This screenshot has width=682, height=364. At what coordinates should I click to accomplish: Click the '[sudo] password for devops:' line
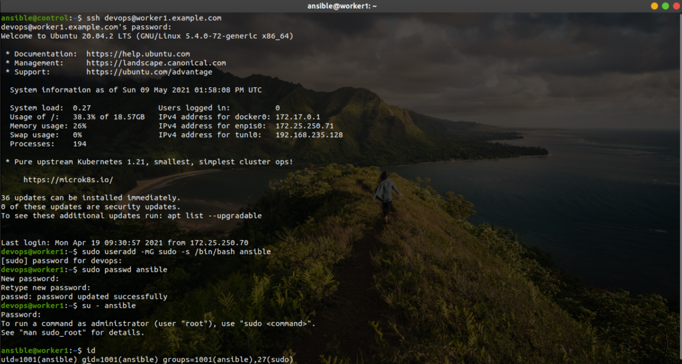tap(61, 261)
